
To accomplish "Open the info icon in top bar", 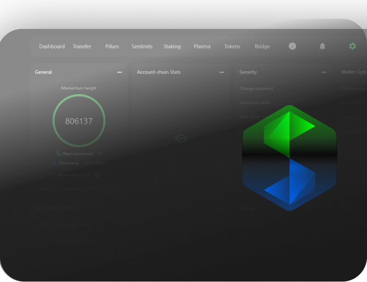I will pos(292,46).
